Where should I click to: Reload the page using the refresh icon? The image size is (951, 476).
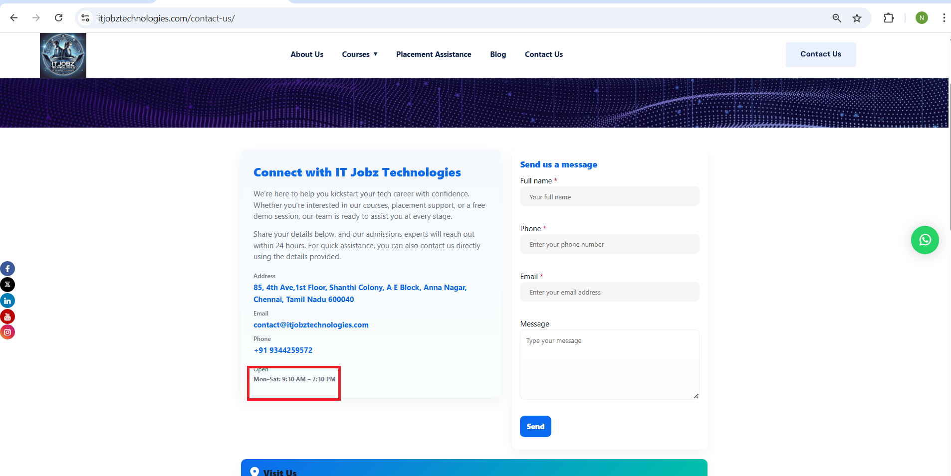click(x=58, y=18)
